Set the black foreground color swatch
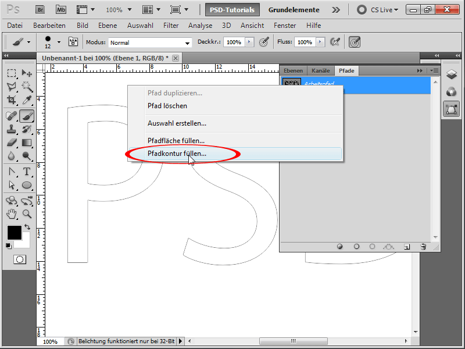The height and width of the screenshot is (349, 465). click(x=14, y=232)
